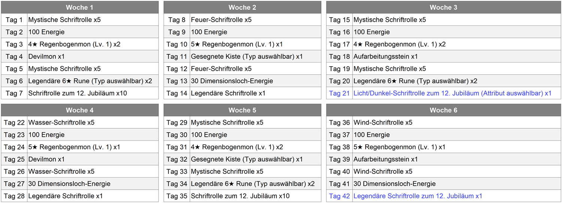The image size is (562, 203).
Task: Select the Woche 1 table header
Action: click(x=79, y=7)
